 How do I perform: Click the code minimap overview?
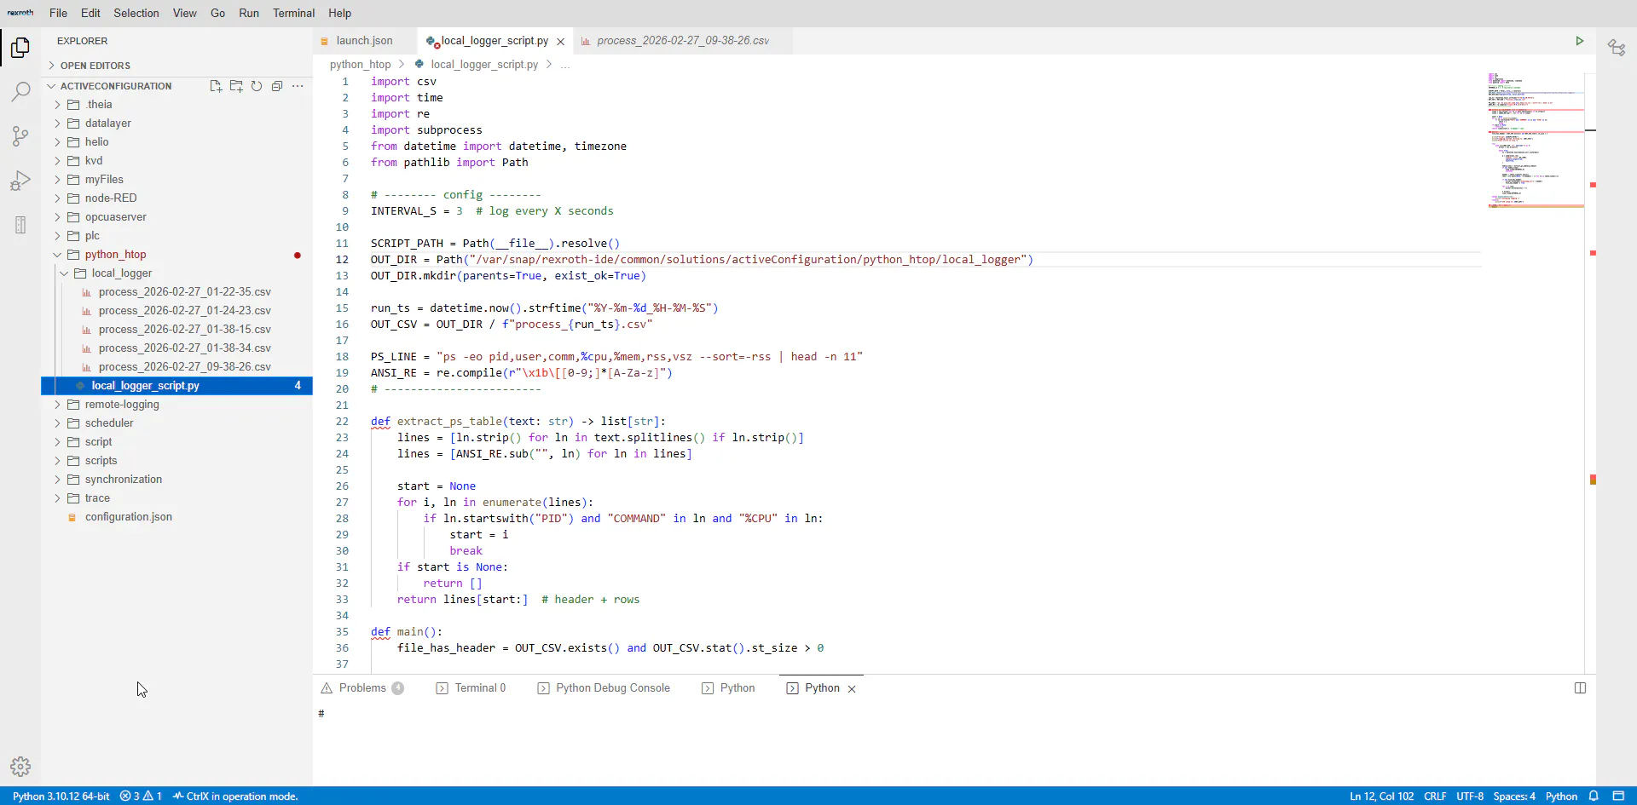point(1535,141)
